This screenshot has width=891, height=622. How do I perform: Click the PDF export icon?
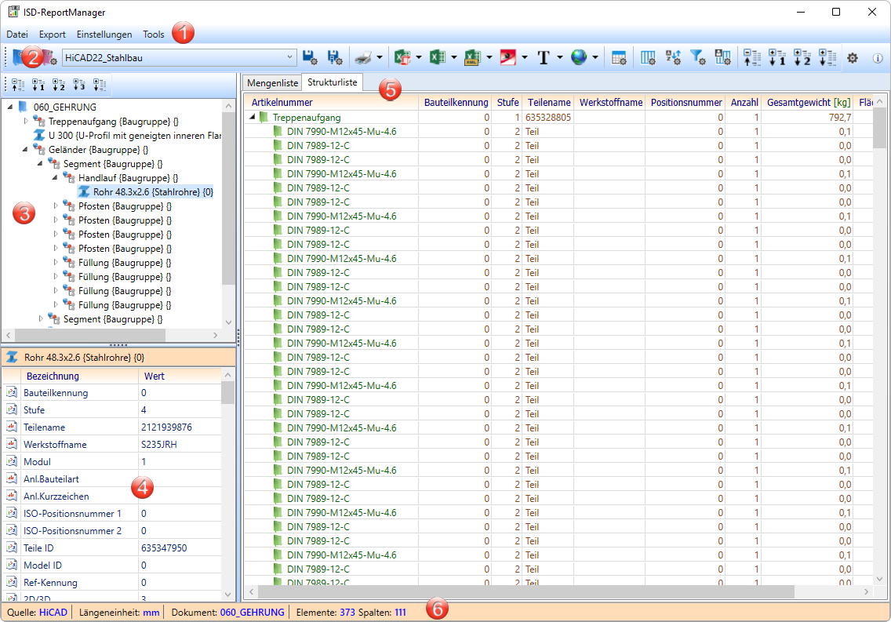click(507, 57)
